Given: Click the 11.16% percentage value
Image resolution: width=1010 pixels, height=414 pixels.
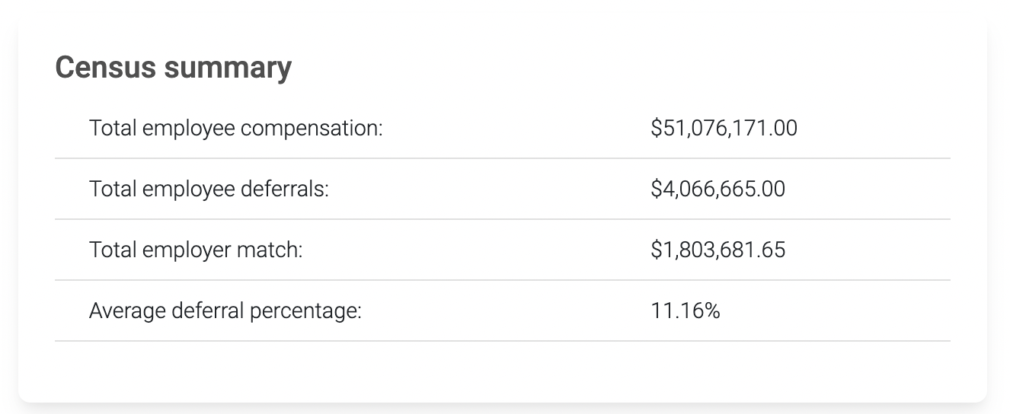Looking at the screenshot, I should [686, 310].
